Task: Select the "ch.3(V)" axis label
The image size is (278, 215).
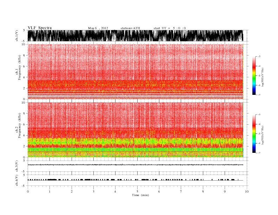Action: (x=17, y=166)
